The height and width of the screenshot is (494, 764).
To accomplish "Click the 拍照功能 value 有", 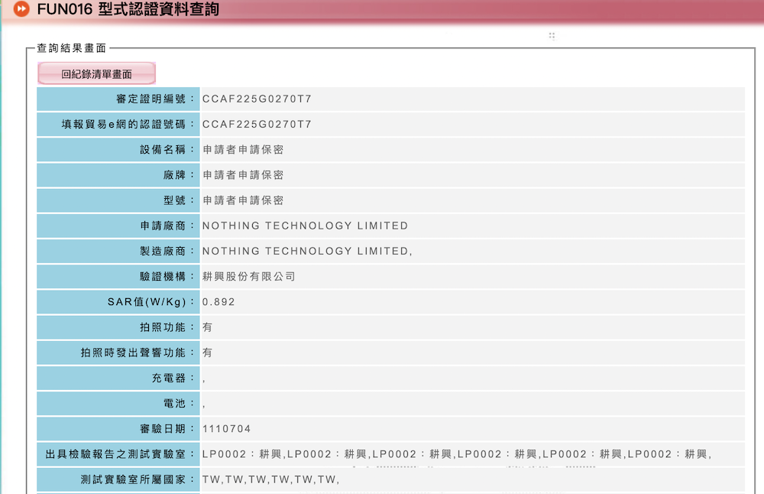I will pos(208,327).
